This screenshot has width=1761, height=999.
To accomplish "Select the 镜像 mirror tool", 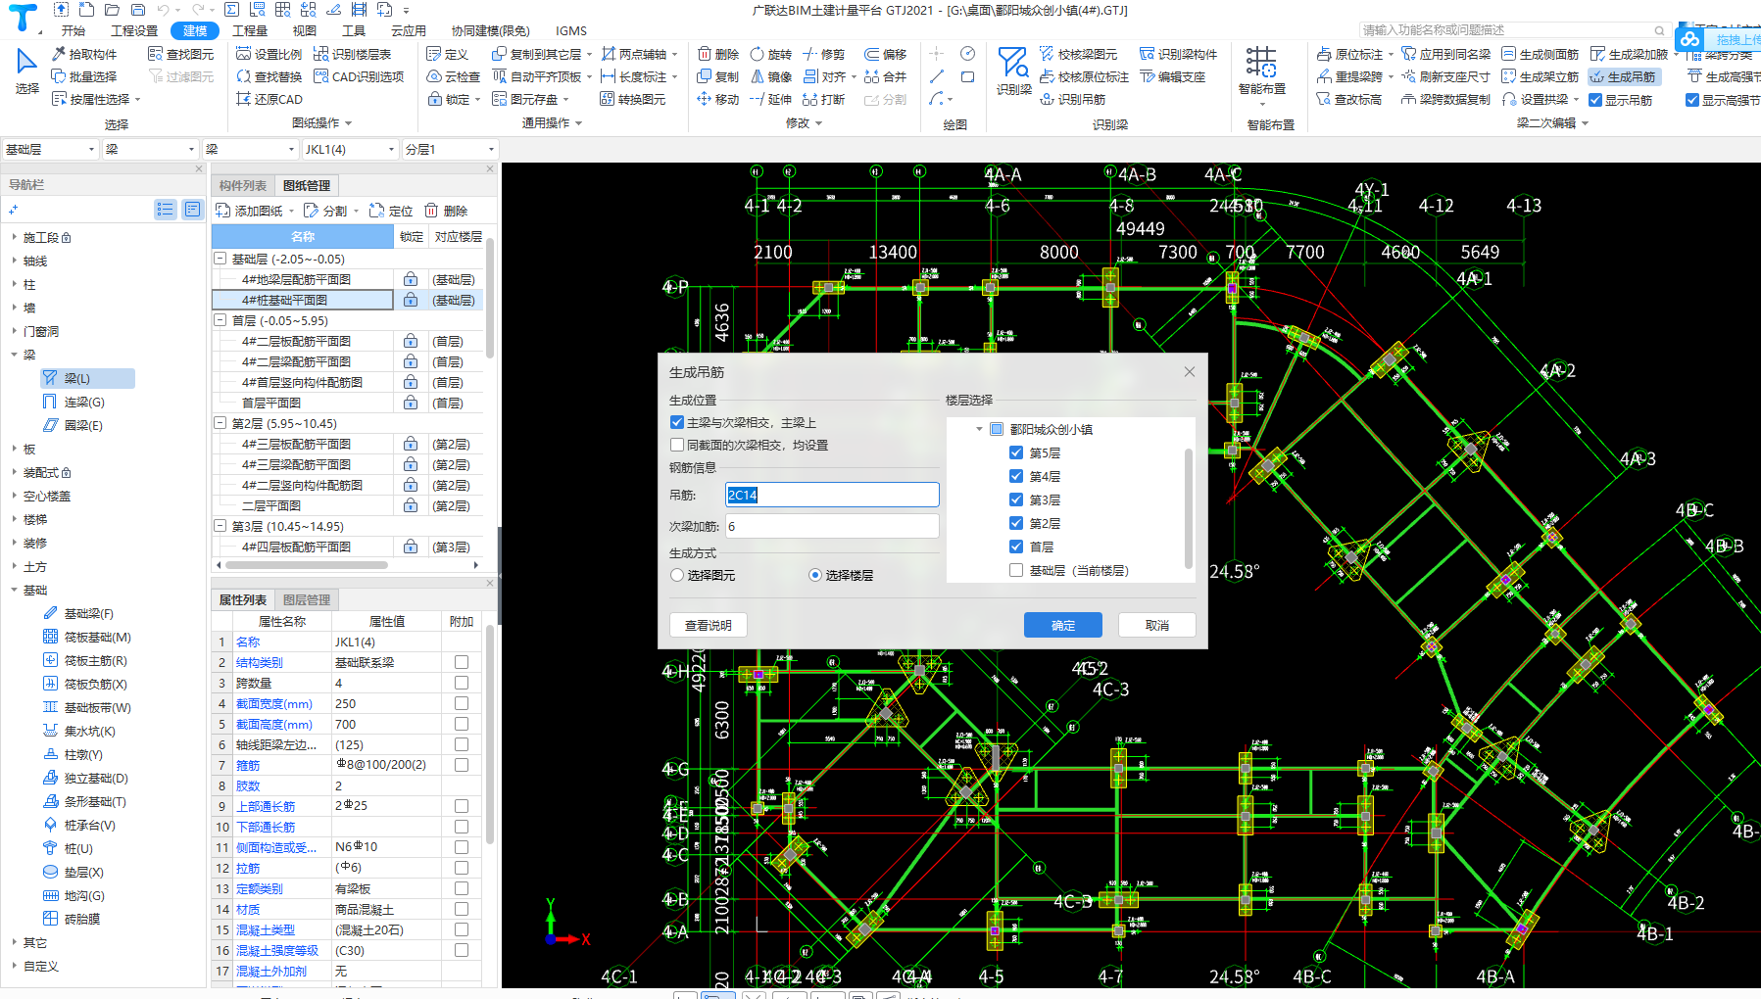I will (x=771, y=76).
